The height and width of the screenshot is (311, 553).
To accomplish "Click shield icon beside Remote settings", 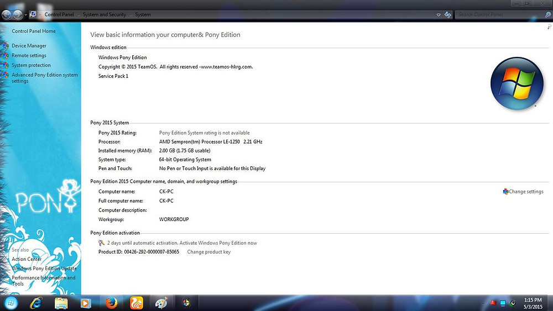I will click(6, 55).
